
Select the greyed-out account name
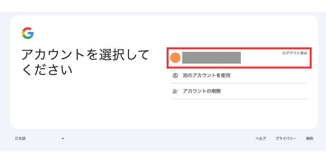pos(211,58)
